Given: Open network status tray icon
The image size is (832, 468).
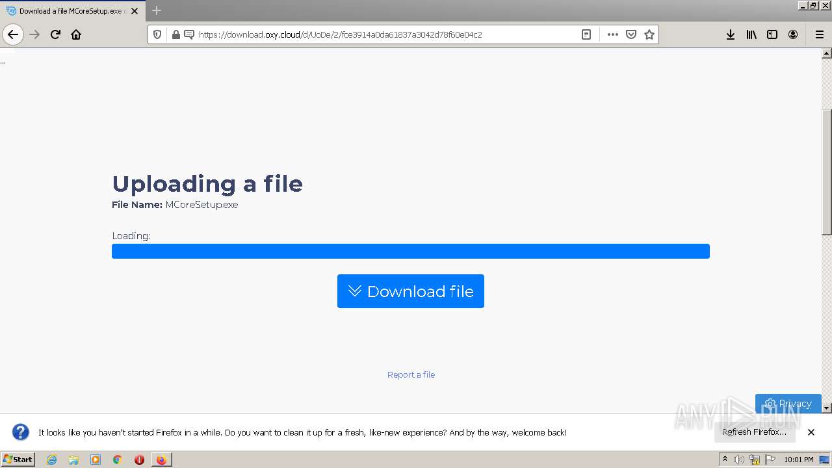Looking at the screenshot, I should [755, 460].
